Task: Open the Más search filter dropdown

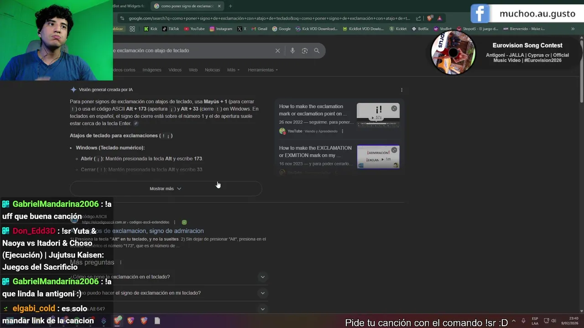Action: click(233, 70)
